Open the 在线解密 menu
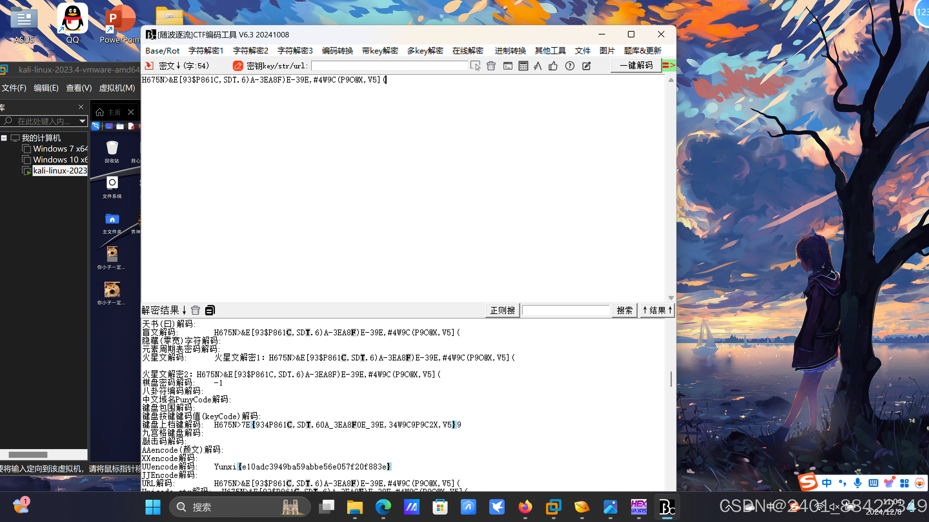 point(468,51)
